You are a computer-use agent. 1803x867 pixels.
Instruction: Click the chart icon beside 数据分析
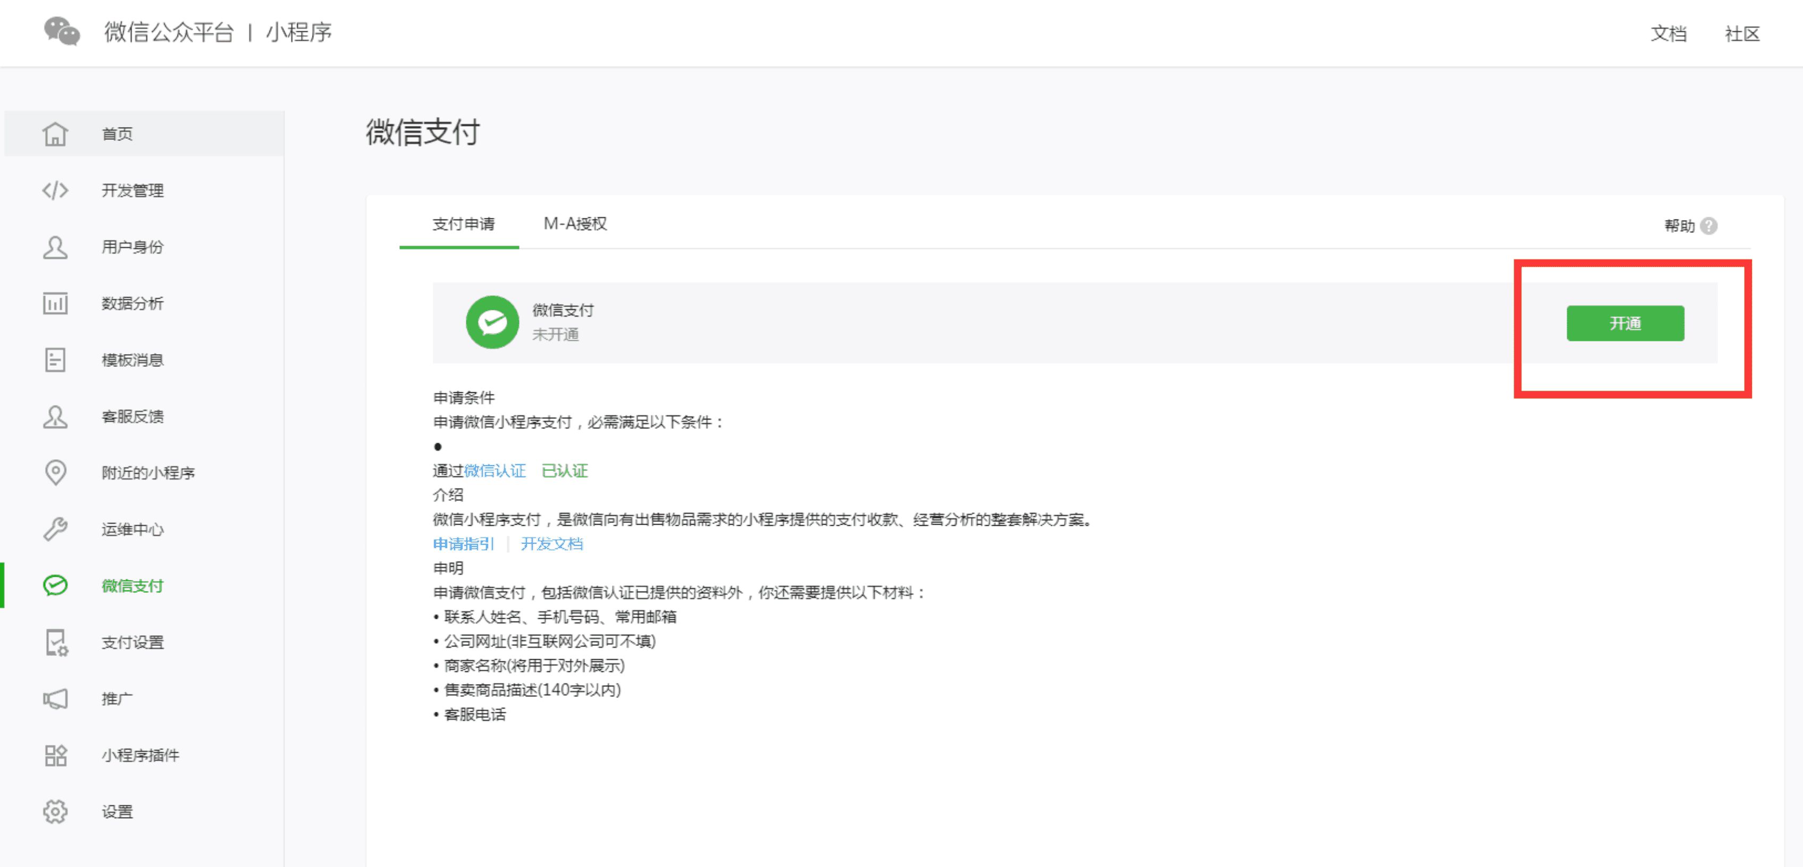55,304
